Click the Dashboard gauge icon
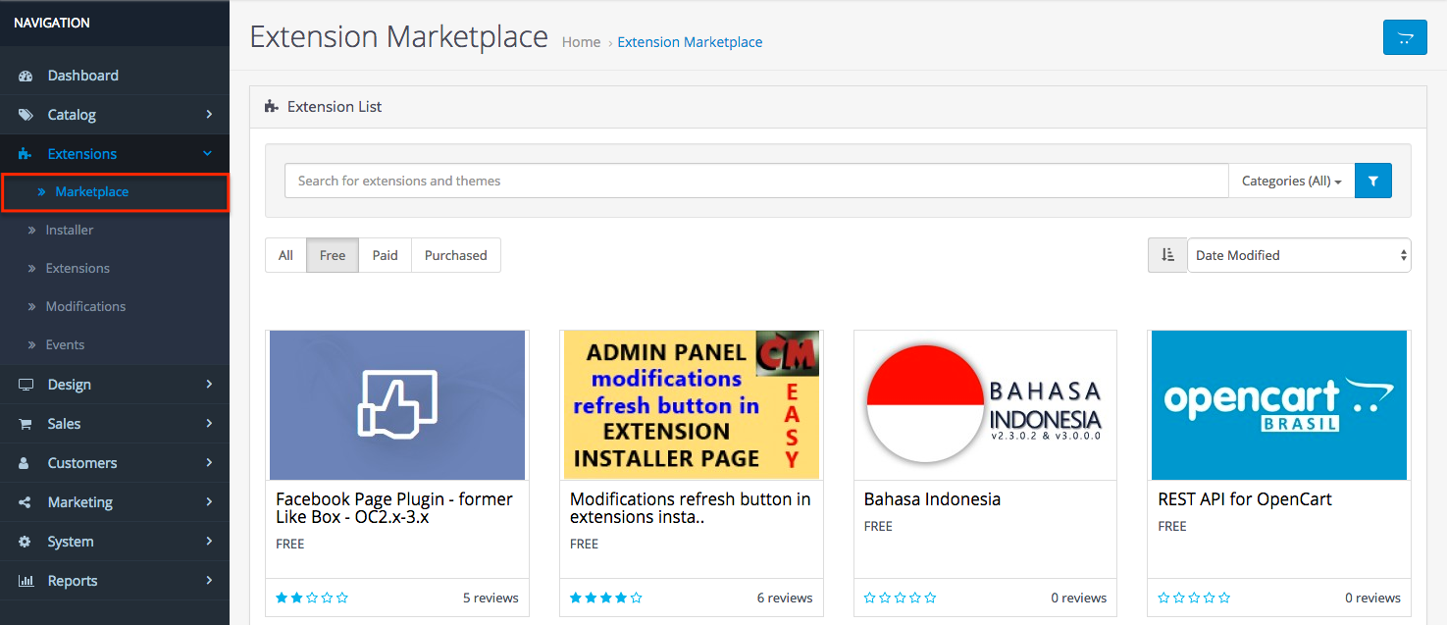Image resolution: width=1447 pixels, height=625 pixels. [x=26, y=76]
